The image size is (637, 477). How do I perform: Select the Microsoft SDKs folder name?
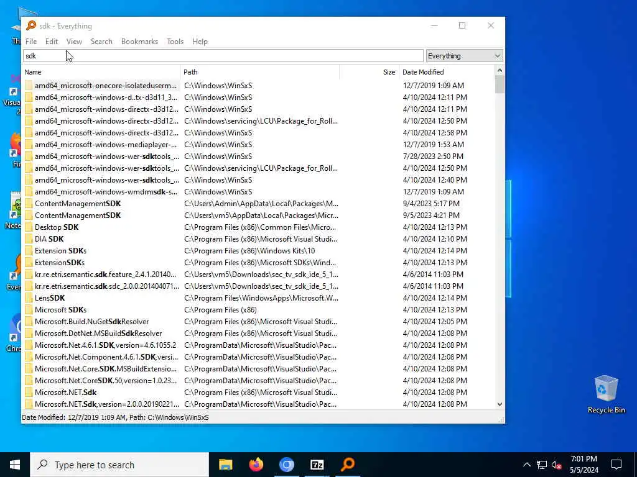(60, 309)
